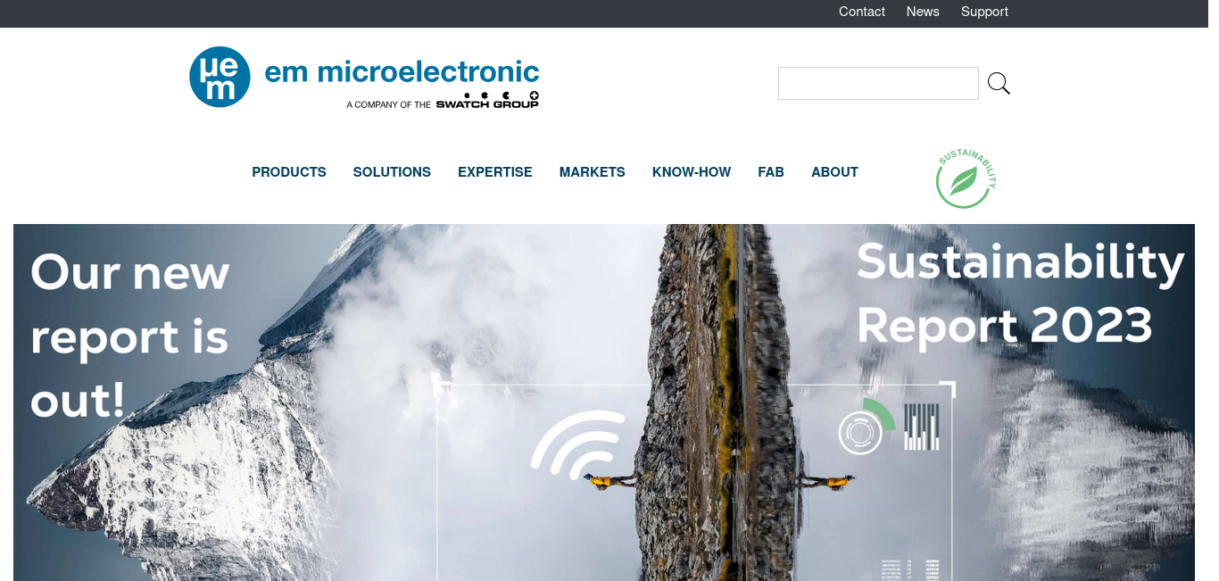Expand the EXPERTISE navigation item
The image size is (1219, 581).
coord(495,172)
